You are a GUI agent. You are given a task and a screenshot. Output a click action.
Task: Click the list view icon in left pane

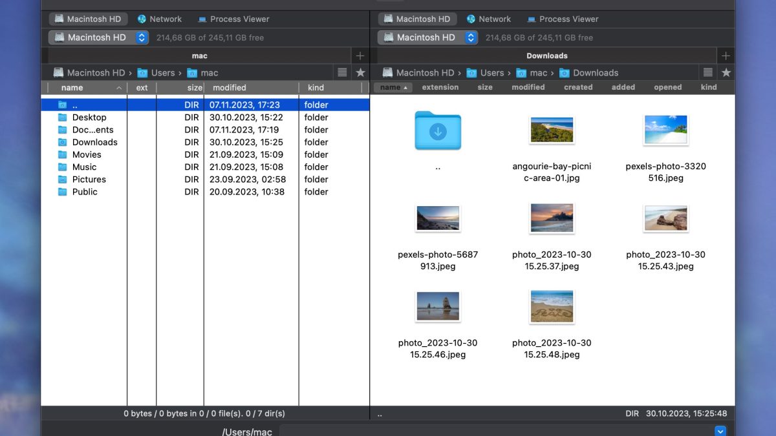[x=342, y=72]
